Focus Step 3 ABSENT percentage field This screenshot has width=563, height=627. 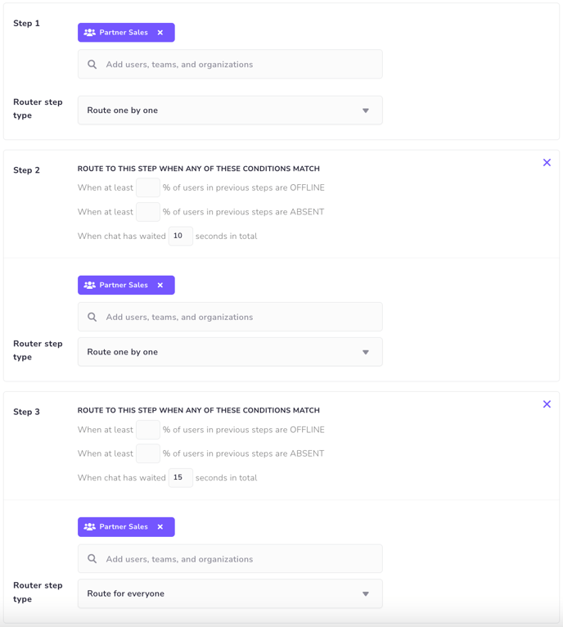148,453
